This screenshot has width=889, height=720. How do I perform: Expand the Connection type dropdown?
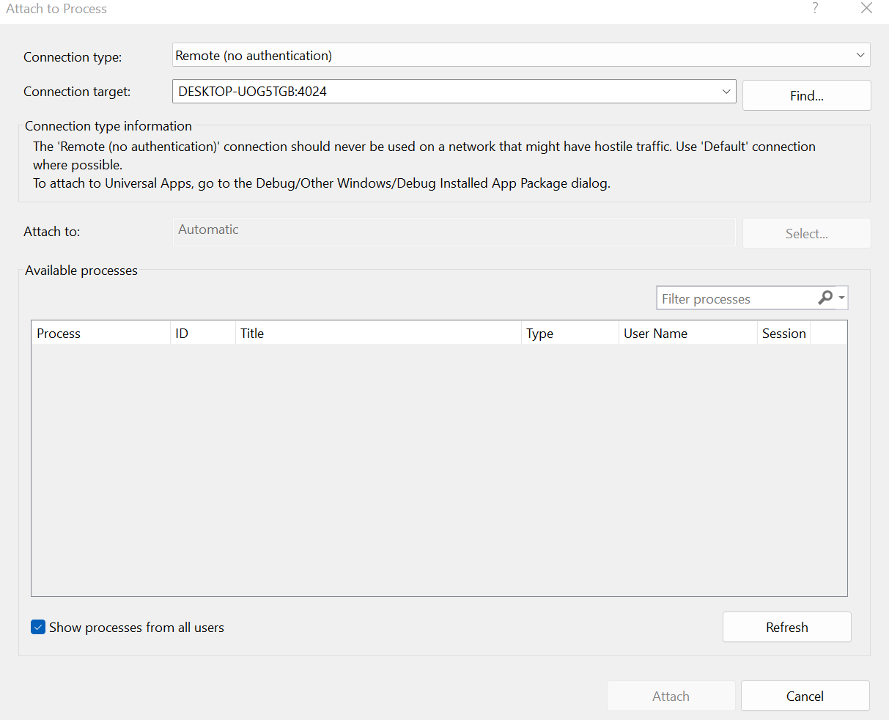860,56
